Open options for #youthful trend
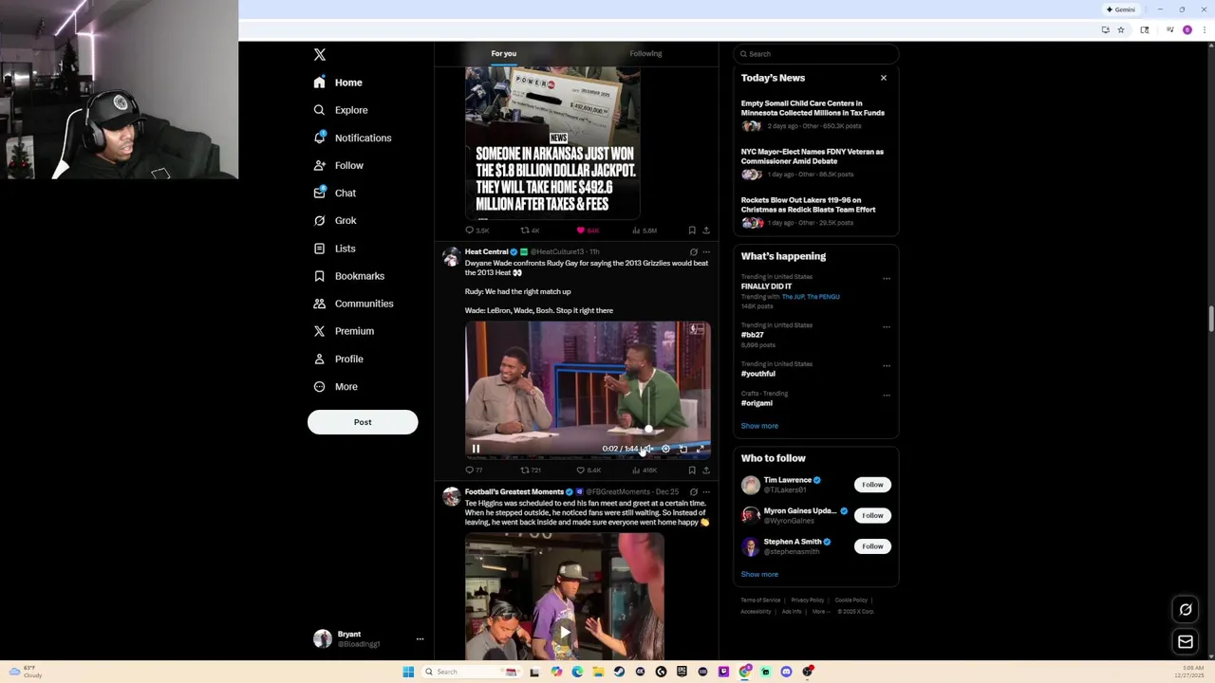Image resolution: width=1215 pixels, height=683 pixels. coord(887,366)
